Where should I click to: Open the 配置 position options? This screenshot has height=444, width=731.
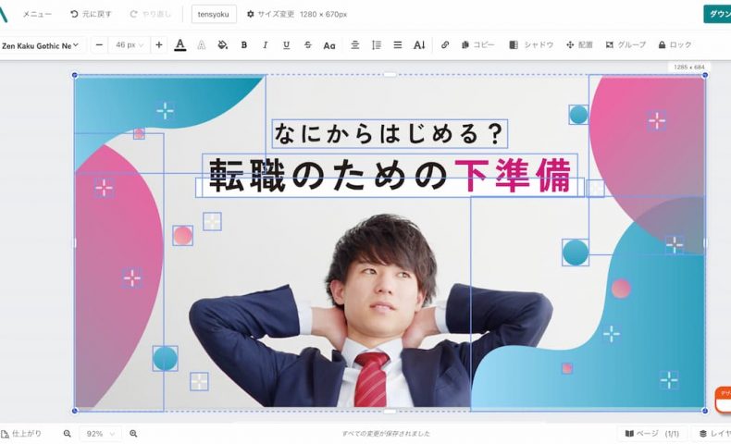point(579,45)
